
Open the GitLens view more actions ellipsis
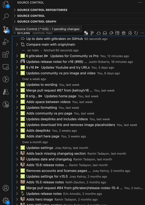tap(142, 33)
